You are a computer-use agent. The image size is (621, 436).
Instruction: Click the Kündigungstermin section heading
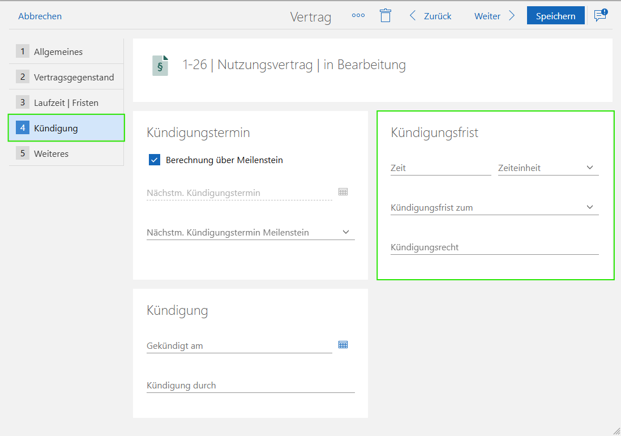point(198,132)
